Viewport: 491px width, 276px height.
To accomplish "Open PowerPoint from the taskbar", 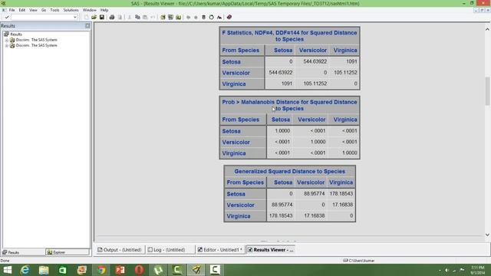I will 120,270.
